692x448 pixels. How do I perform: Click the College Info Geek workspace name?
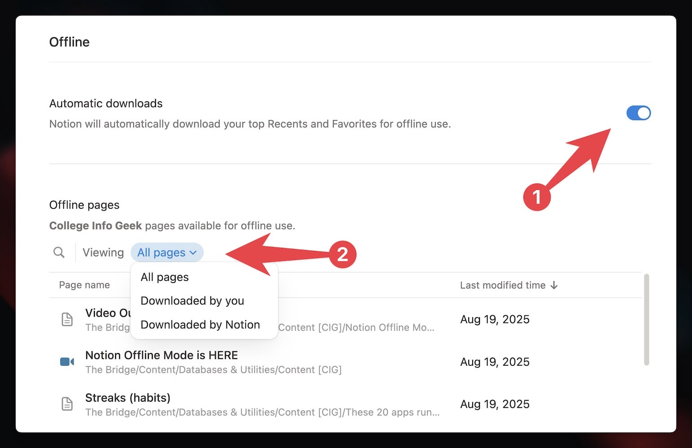click(95, 225)
